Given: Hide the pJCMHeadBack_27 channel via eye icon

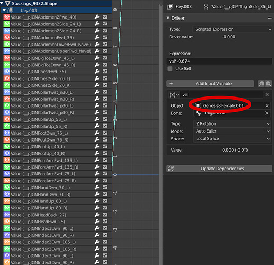Looking at the screenshot, I should pos(7,215).
